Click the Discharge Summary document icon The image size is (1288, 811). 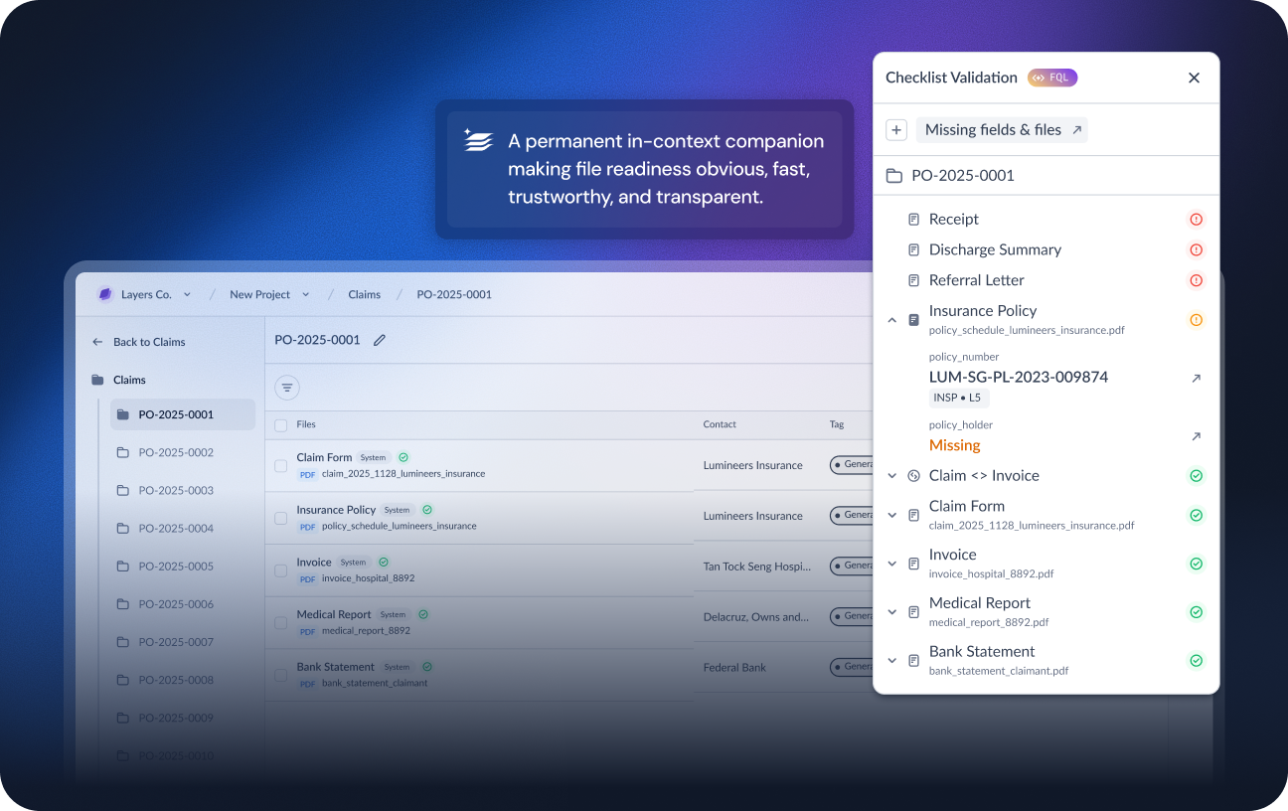[x=914, y=250]
